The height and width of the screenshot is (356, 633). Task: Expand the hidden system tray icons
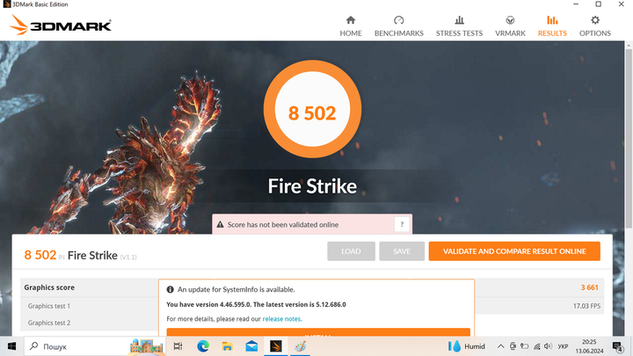point(500,346)
